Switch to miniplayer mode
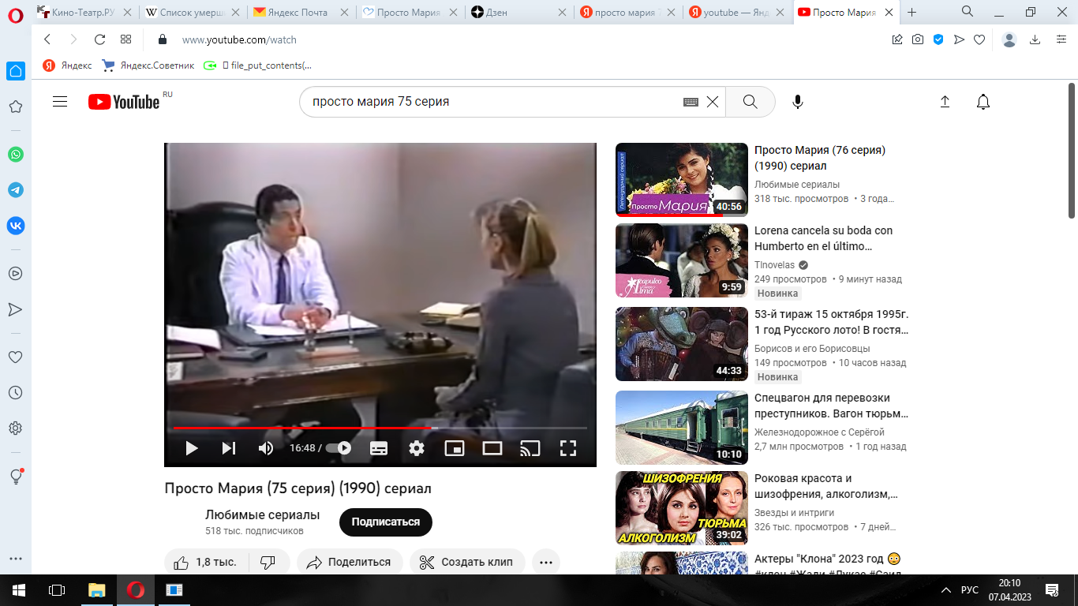The height and width of the screenshot is (606, 1078). click(x=455, y=448)
